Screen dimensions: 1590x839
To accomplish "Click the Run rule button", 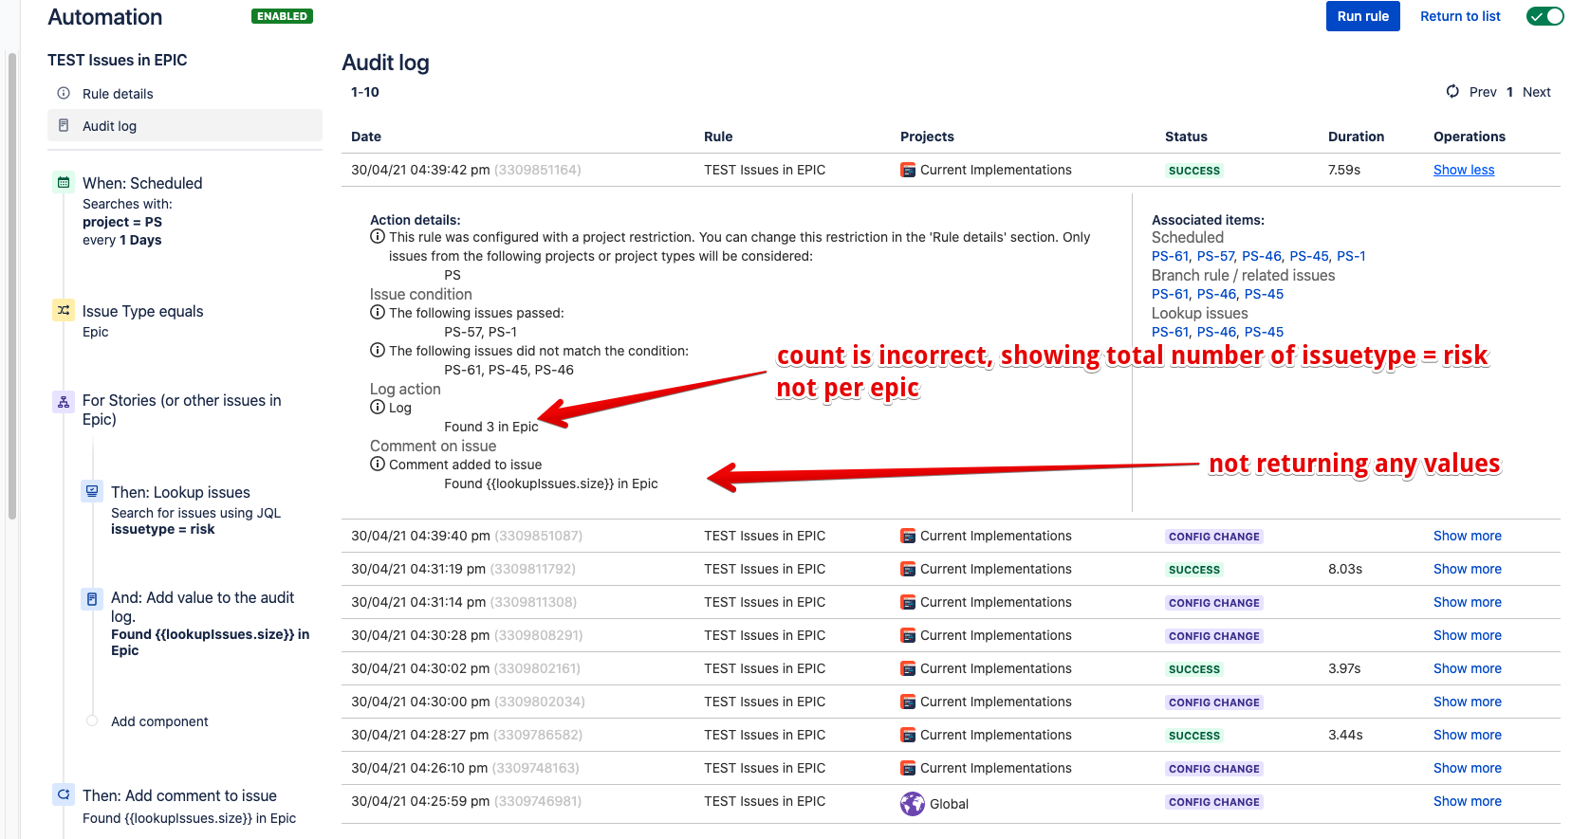I will pyautogui.click(x=1362, y=16).
